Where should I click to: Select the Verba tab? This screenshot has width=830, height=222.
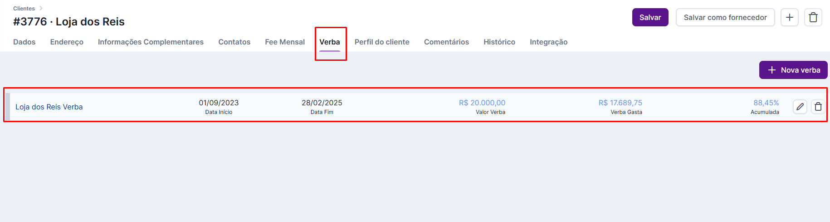[330, 42]
